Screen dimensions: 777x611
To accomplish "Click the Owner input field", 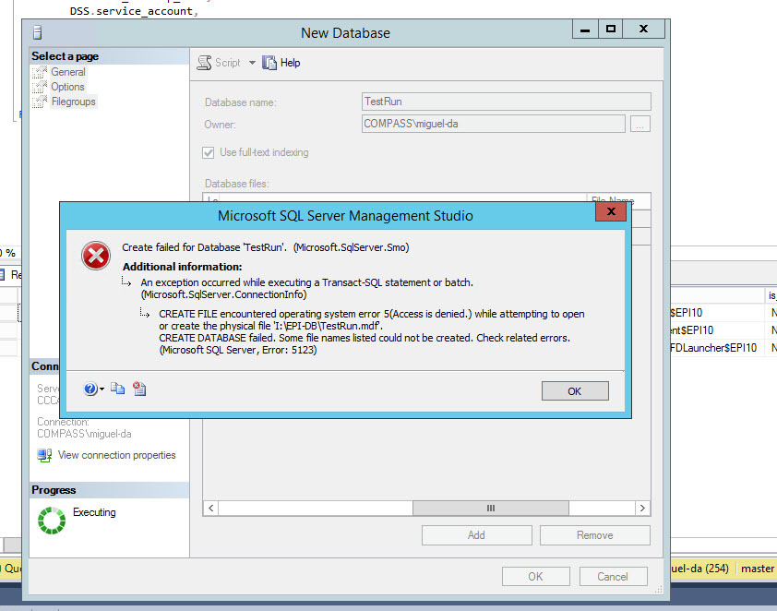I will (493, 124).
